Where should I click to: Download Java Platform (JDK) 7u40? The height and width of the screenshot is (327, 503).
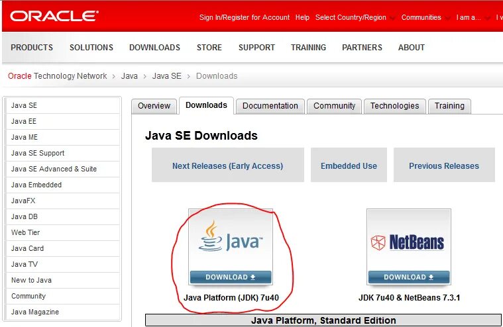(x=231, y=277)
